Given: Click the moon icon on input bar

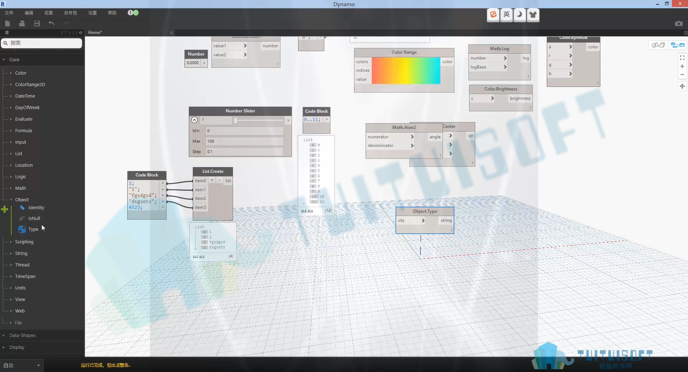Looking at the screenshot, I should [520, 15].
